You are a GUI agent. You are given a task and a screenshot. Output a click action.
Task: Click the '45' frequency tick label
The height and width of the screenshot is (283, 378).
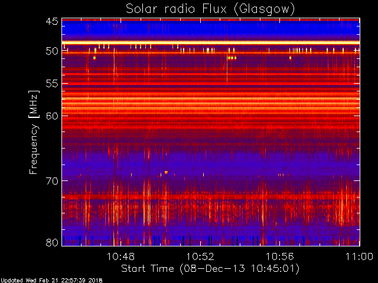52,22
